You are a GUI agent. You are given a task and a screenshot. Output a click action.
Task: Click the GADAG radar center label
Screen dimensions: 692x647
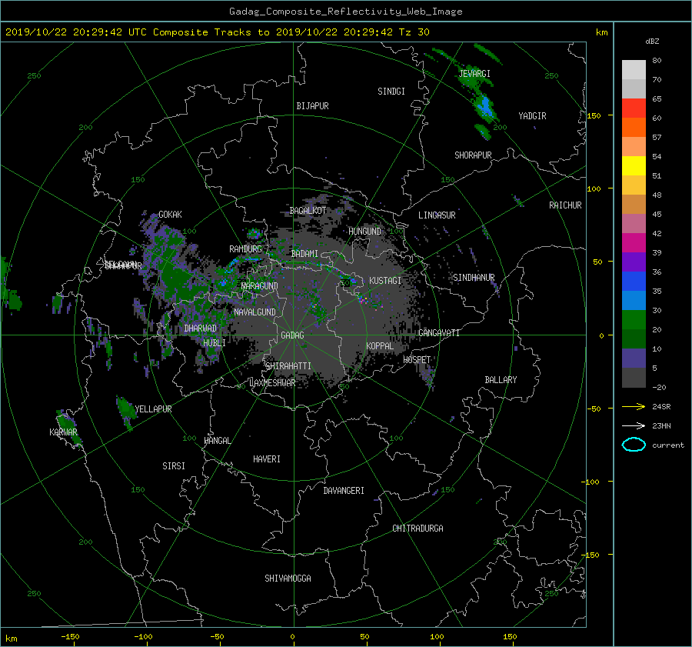(292, 335)
